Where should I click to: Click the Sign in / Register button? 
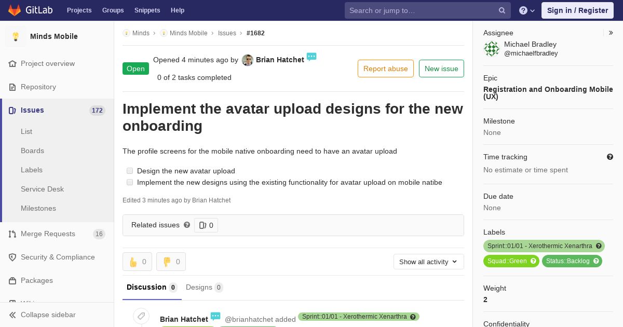tap(577, 10)
